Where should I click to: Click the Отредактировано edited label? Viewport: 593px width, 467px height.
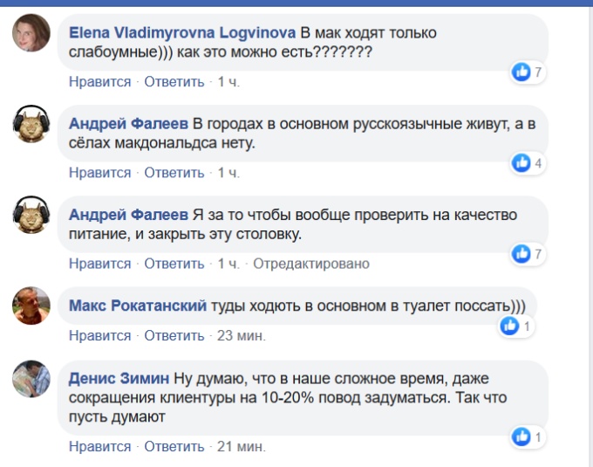click(311, 263)
